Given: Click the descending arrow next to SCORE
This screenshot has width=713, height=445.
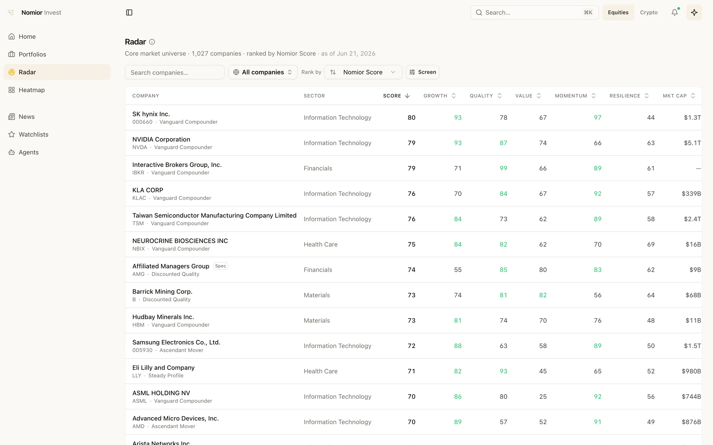Looking at the screenshot, I should tap(407, 96).
